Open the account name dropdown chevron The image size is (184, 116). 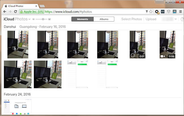pyautogui.click(x=176, y=19)
